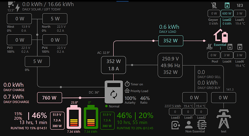
Task: Open the 760 W battery power box
Action: pos(49,98)
